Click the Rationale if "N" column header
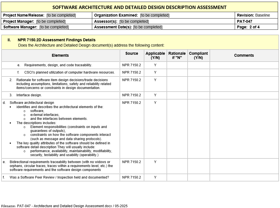Screen dimensions: 280x208 coord(177,56)
